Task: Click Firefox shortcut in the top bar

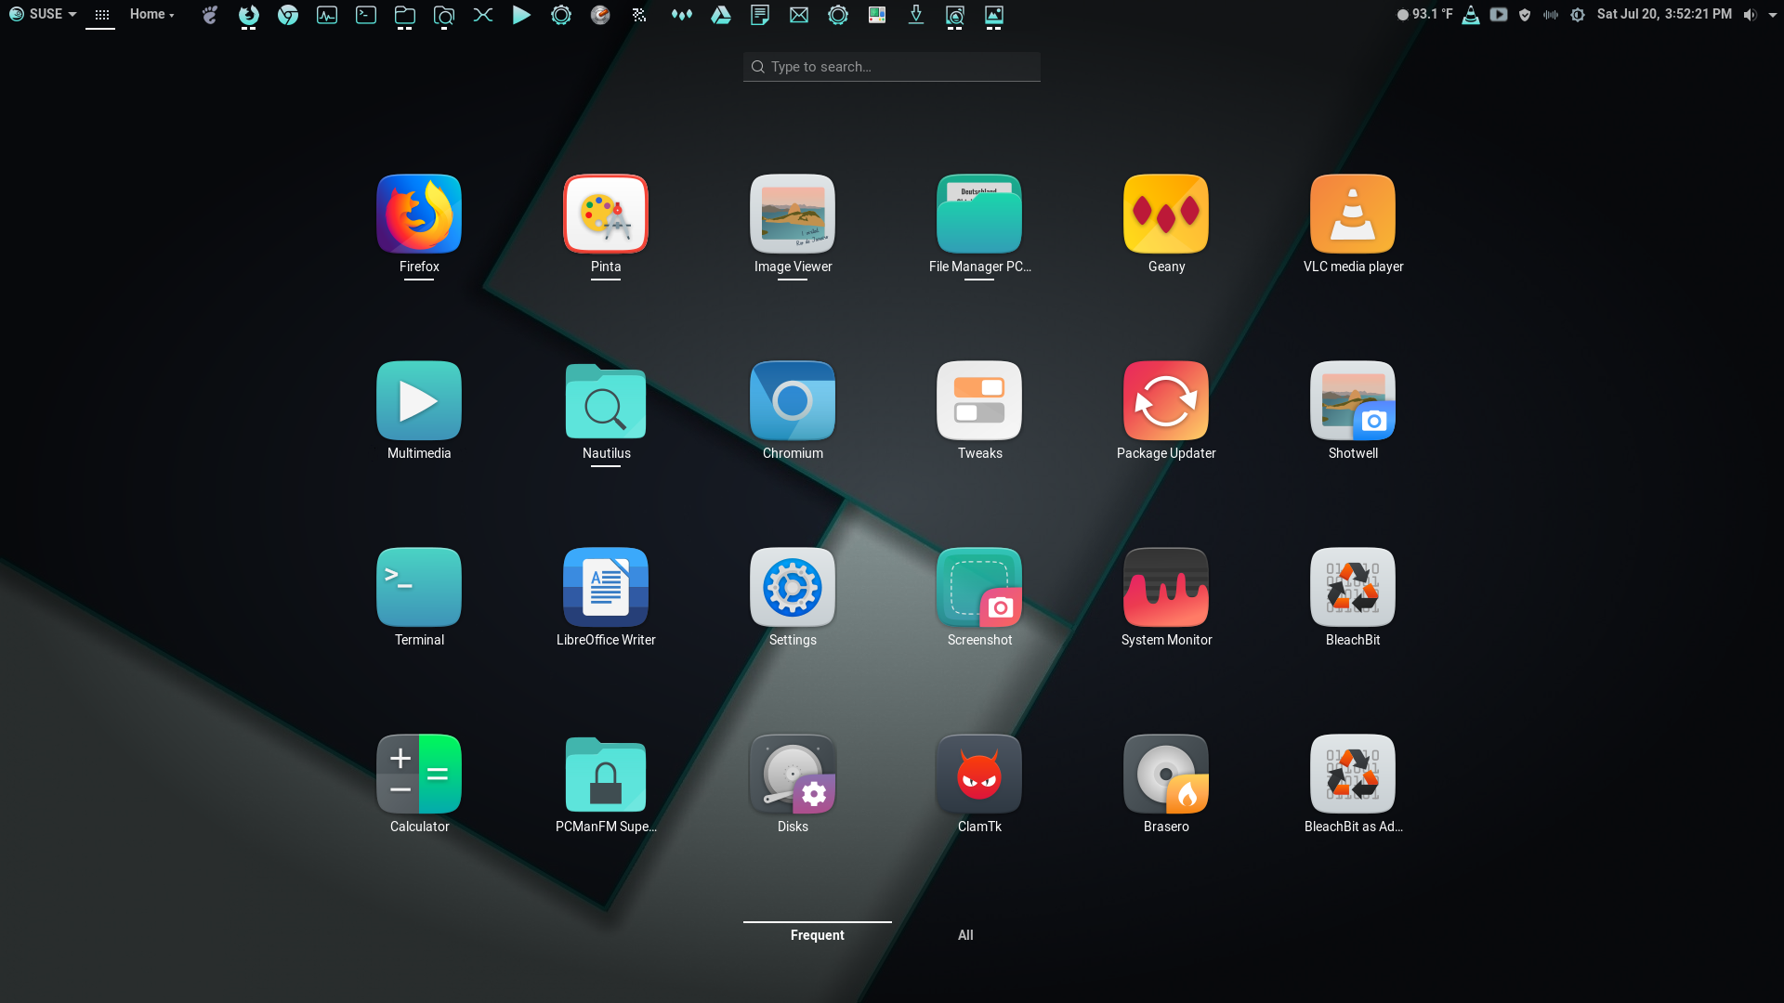Action: coord(249,15)
